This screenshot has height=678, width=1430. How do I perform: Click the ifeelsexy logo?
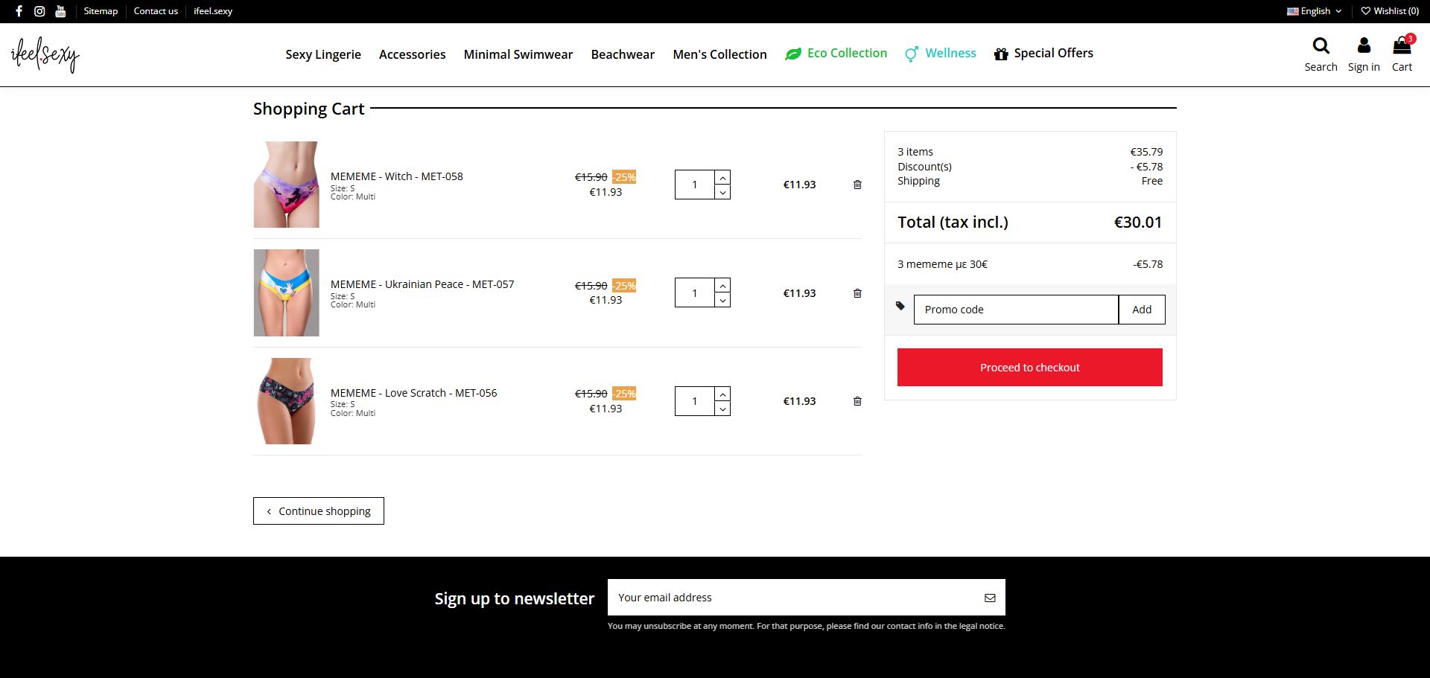tap(45, 55)
